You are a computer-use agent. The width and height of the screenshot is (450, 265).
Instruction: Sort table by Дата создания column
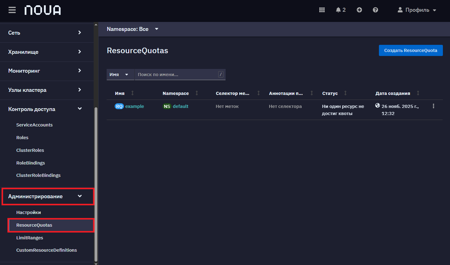(x=397, y=93)
